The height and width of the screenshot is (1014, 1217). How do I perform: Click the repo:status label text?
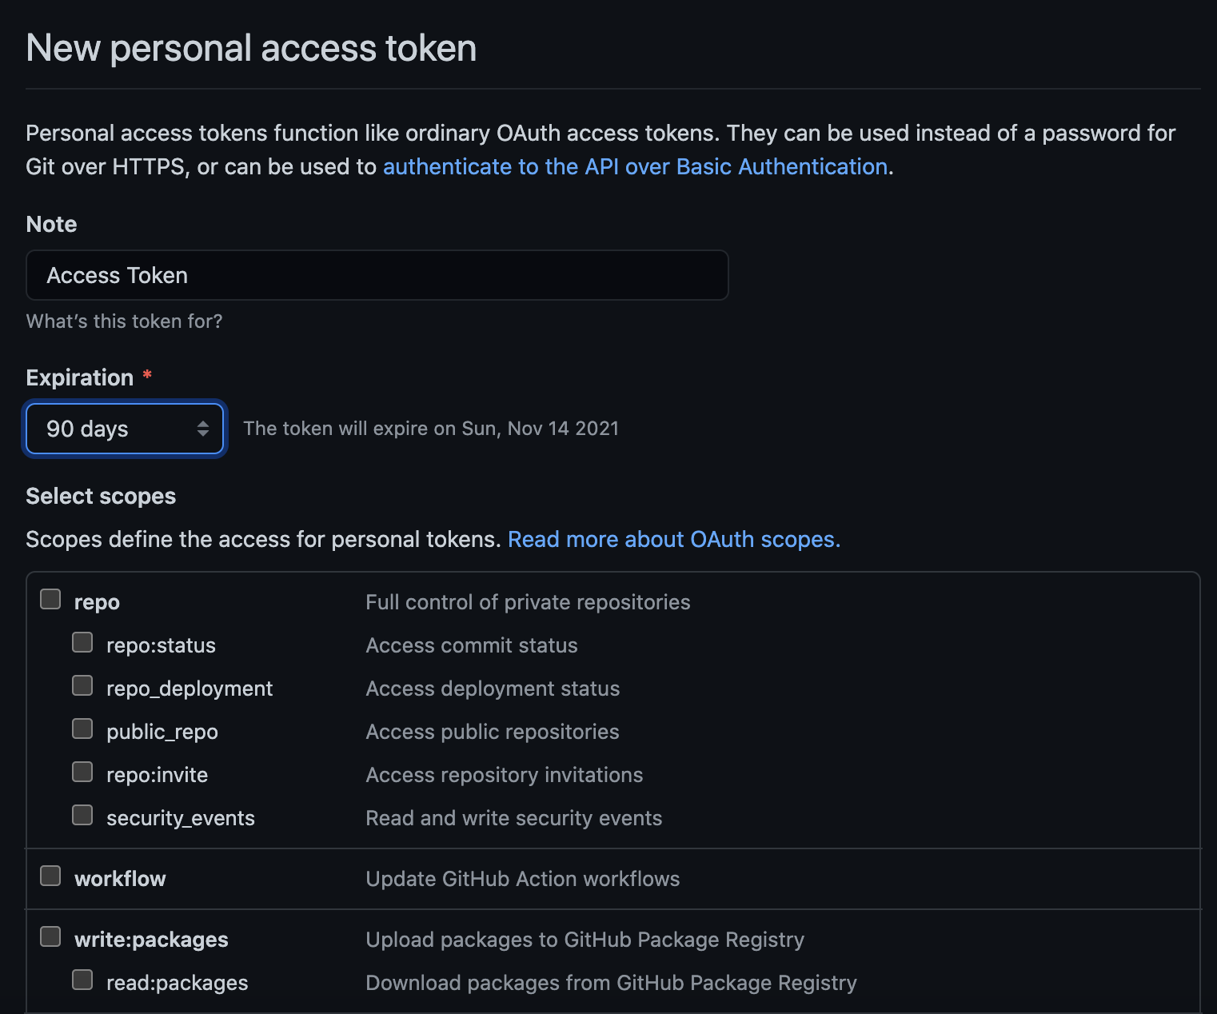161,645
